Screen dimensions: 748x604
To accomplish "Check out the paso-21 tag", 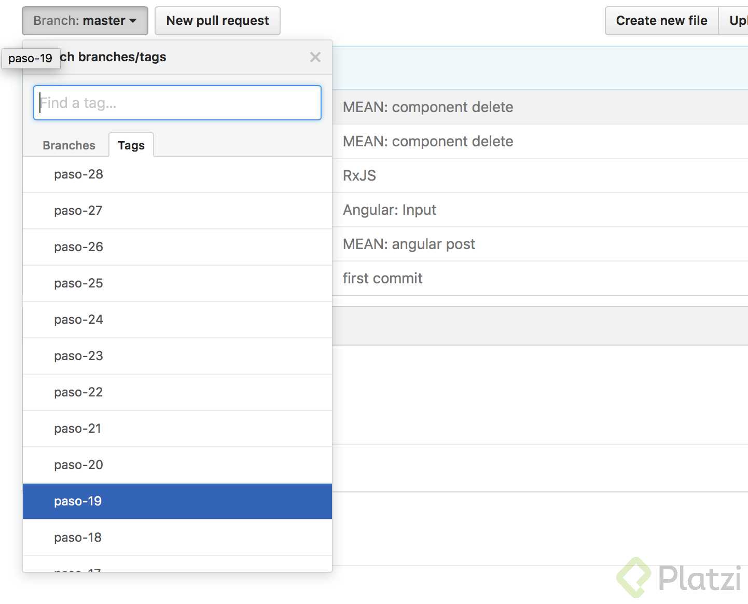I will [78, 429].
